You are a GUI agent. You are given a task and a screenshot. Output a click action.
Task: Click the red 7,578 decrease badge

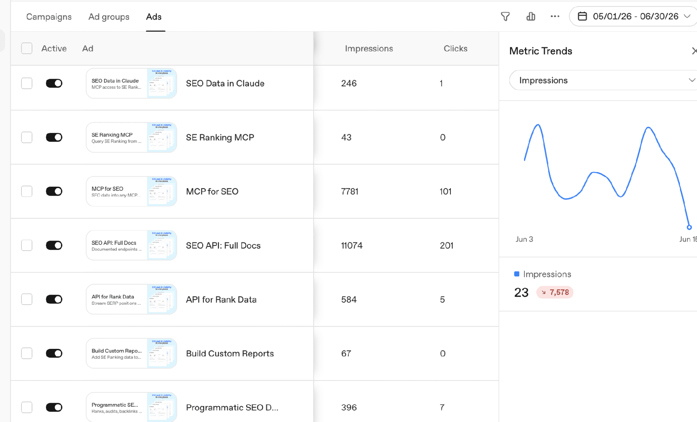tap(555, 292)
